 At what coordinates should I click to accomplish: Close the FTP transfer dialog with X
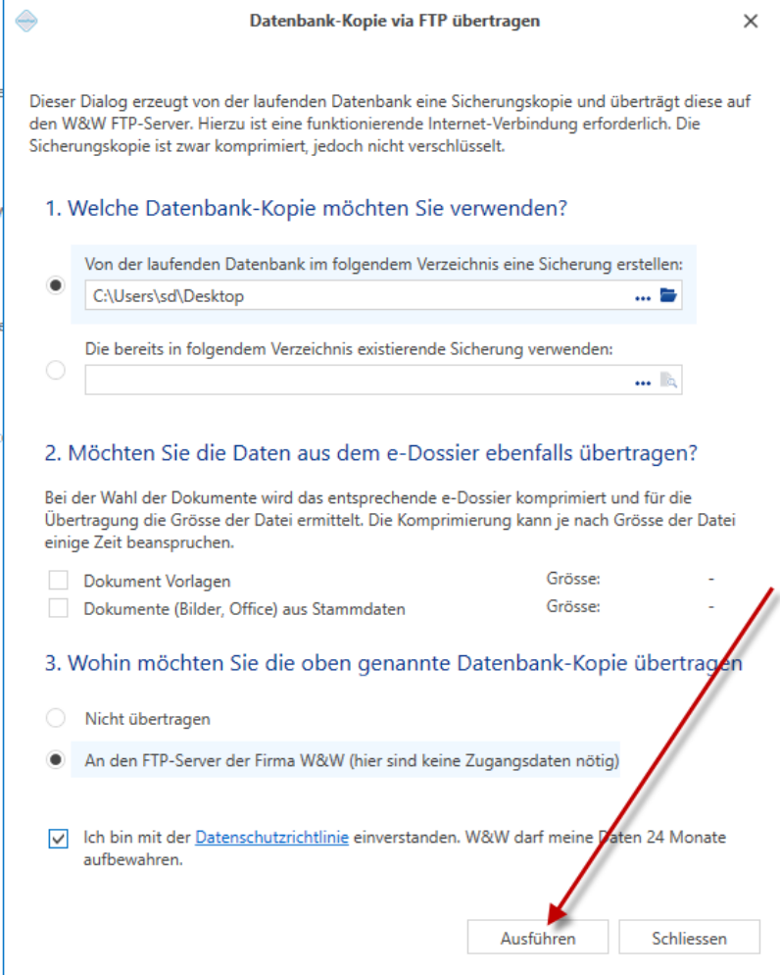click(x=751, y=22)
